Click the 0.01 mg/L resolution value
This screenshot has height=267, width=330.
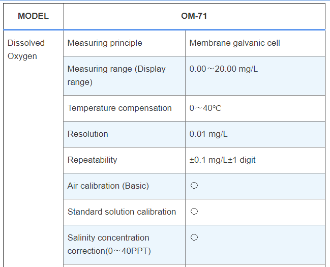[208, 134]
